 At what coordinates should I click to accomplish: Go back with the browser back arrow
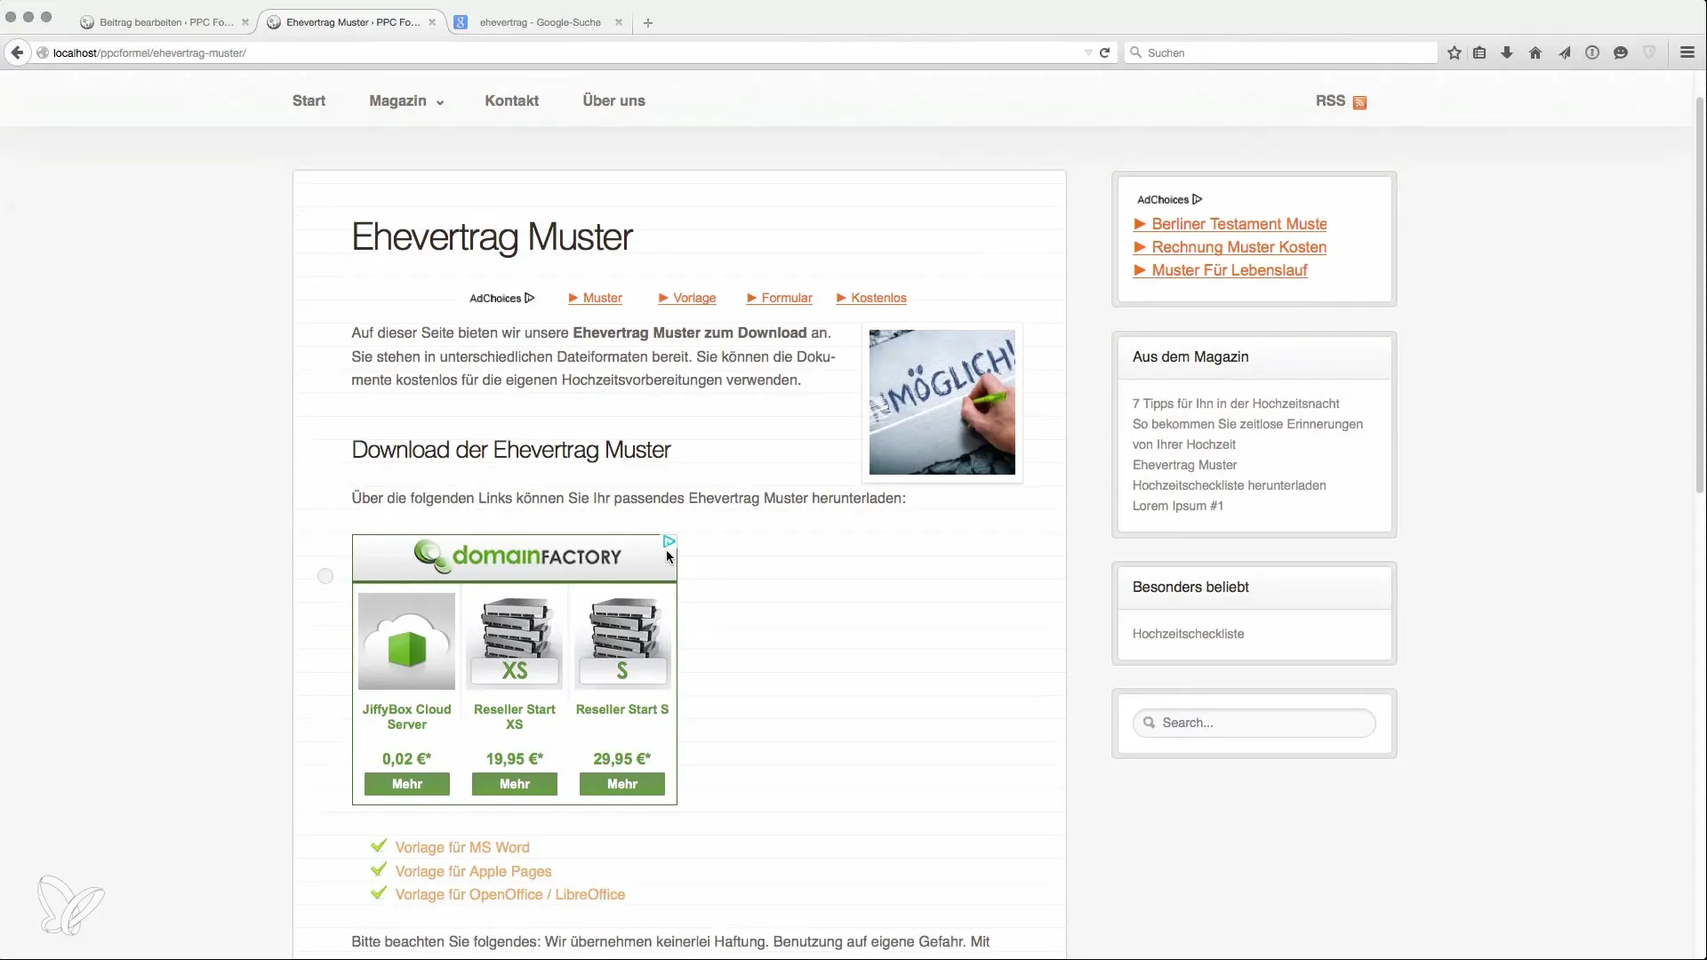click(x=17, y=52)
